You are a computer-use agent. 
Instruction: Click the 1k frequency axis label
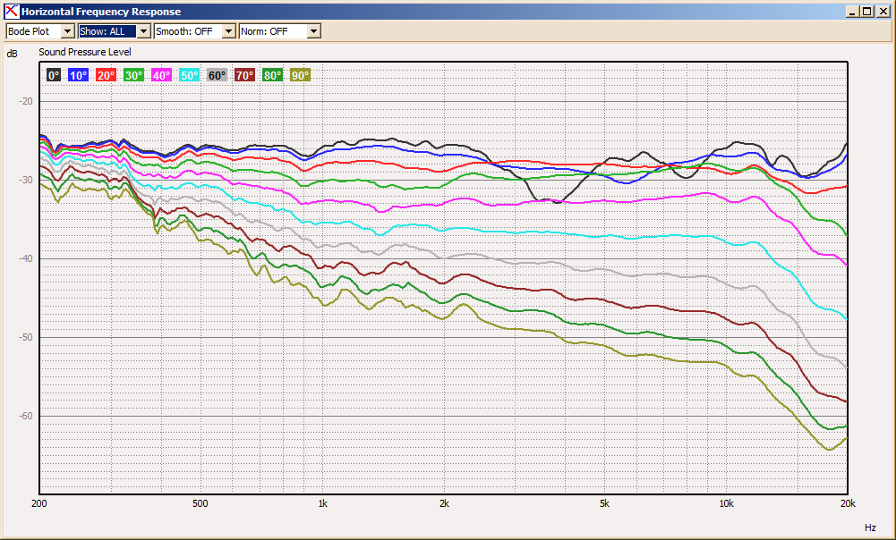tap(322, 503)
